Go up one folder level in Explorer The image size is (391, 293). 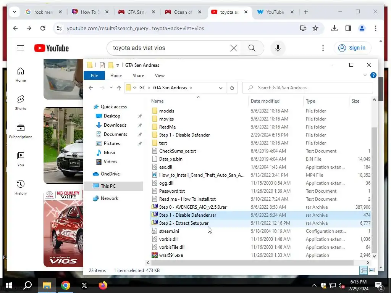(x=119, y=88)
